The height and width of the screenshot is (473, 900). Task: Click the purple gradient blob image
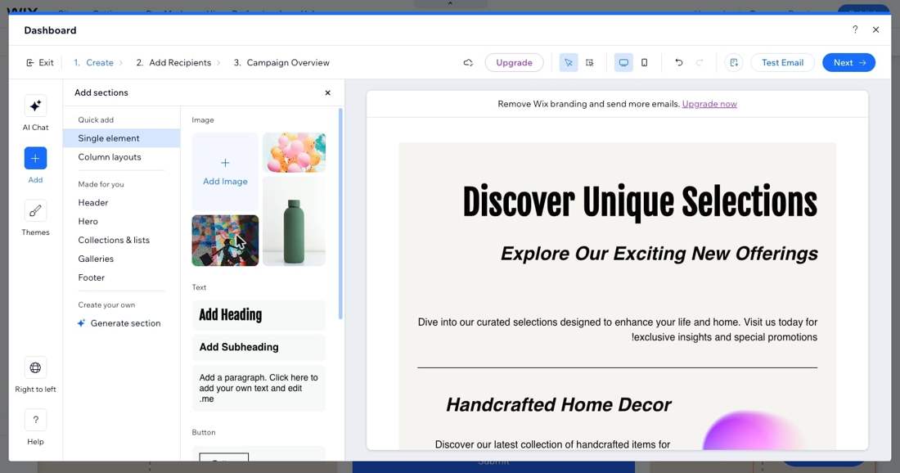(754, 430)
